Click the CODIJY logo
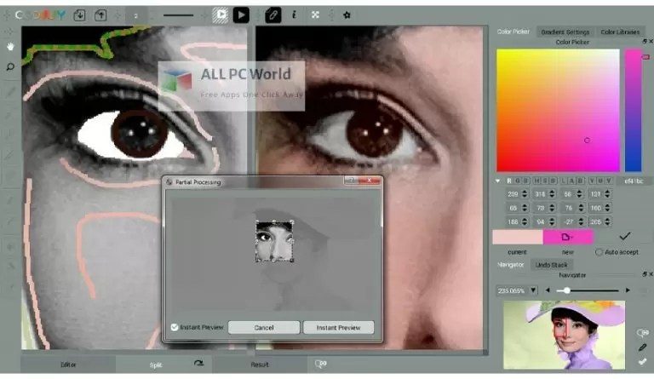Screen dimensions: 654x379 pos(41,15)
